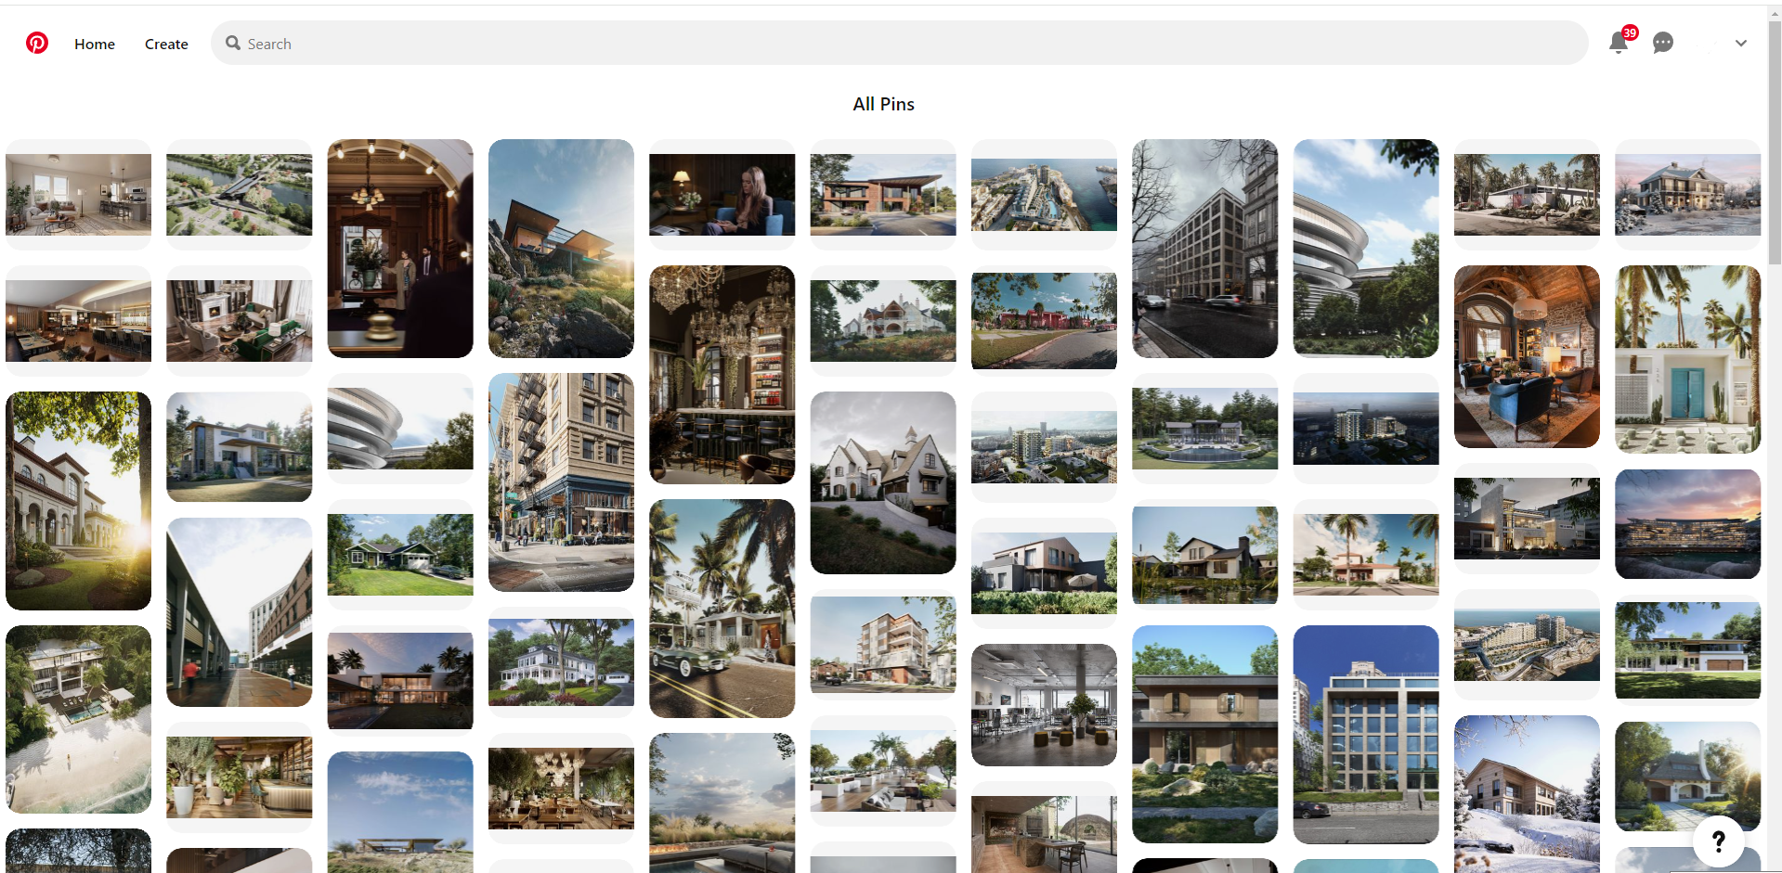The width and height of the screenshot is (1782, 873).
Task: Expand the account options chevron
Action: coord(1741,43)
